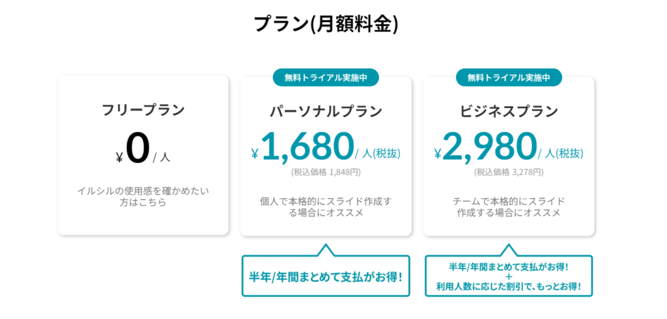
Task: Click the Business plan description チームで本格的に
Action: click(x=509, y=207)
